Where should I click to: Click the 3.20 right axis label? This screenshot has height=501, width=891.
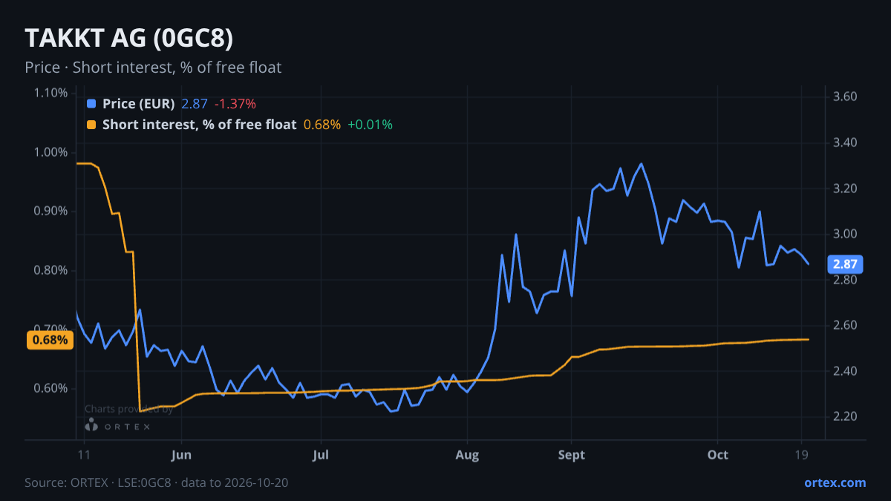(846, 189)
